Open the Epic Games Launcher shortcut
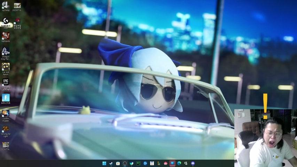 click(x=6, y=85)
